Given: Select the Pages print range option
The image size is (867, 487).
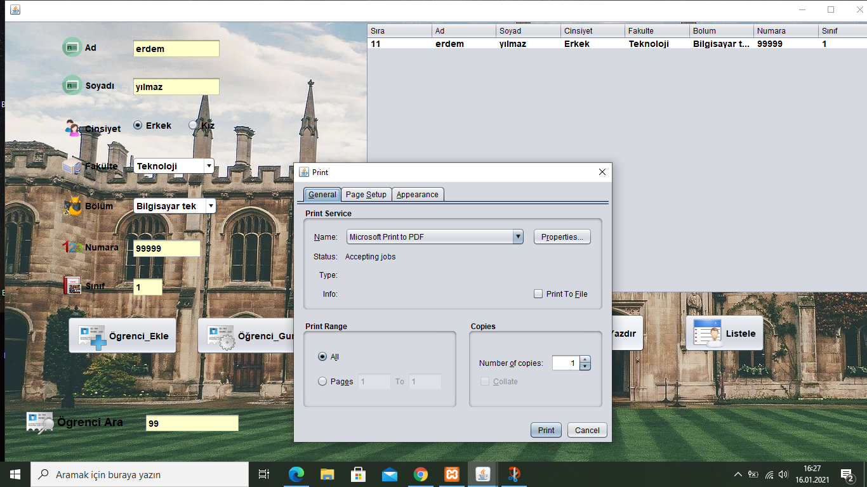Looking at the screenshot, I should pyautogui.click(x=322, y=382).
